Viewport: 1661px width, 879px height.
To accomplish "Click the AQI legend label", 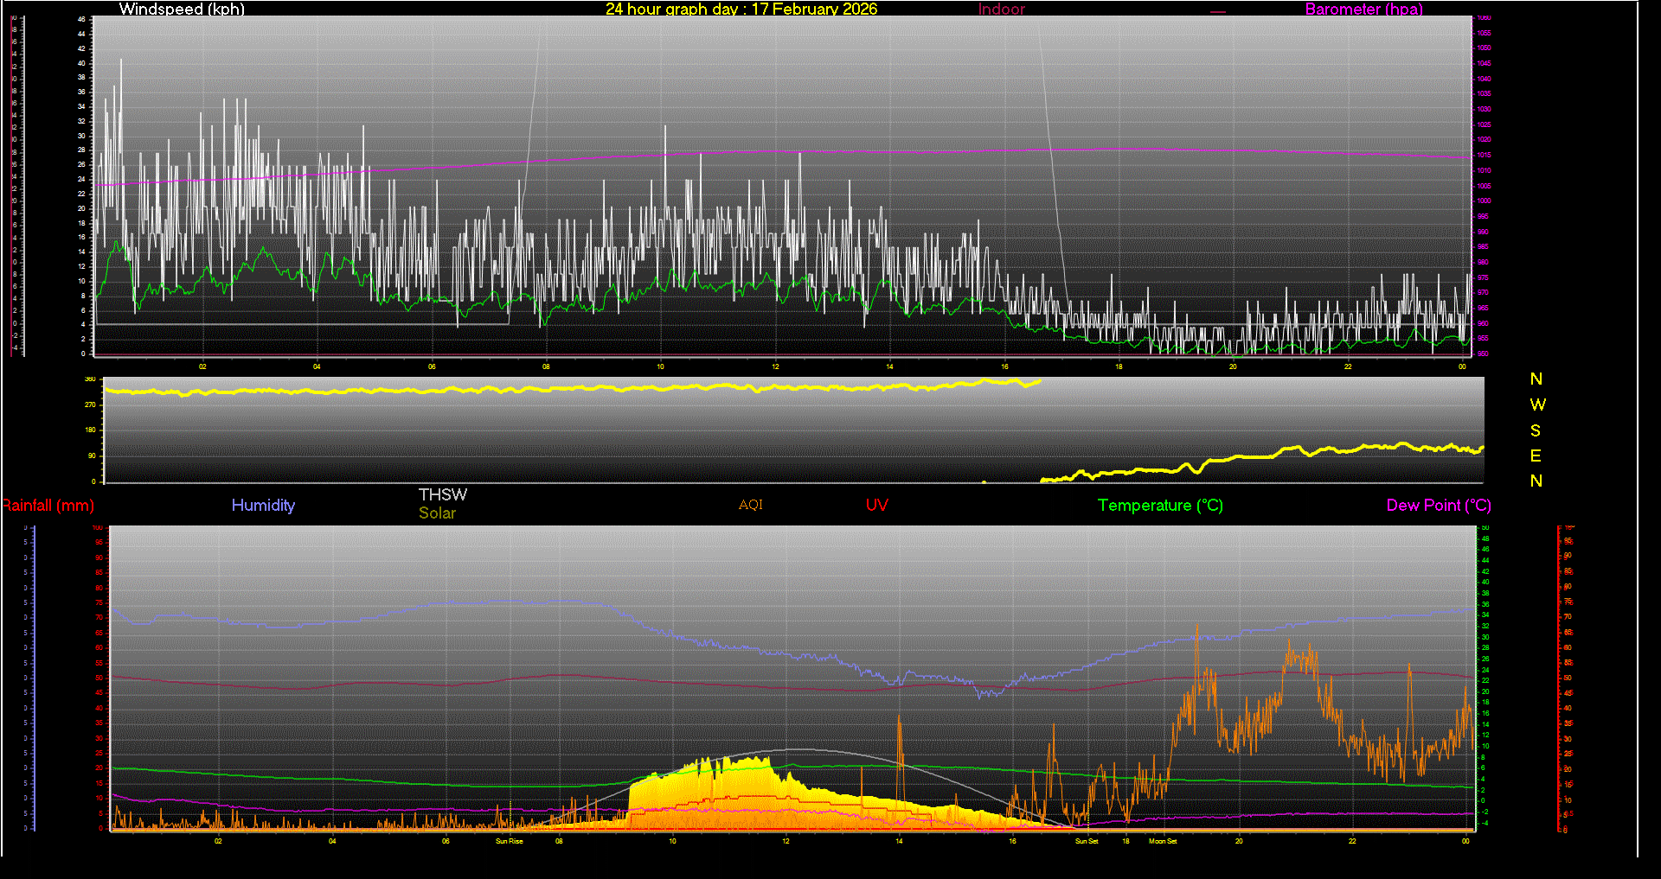I will 750,505.
